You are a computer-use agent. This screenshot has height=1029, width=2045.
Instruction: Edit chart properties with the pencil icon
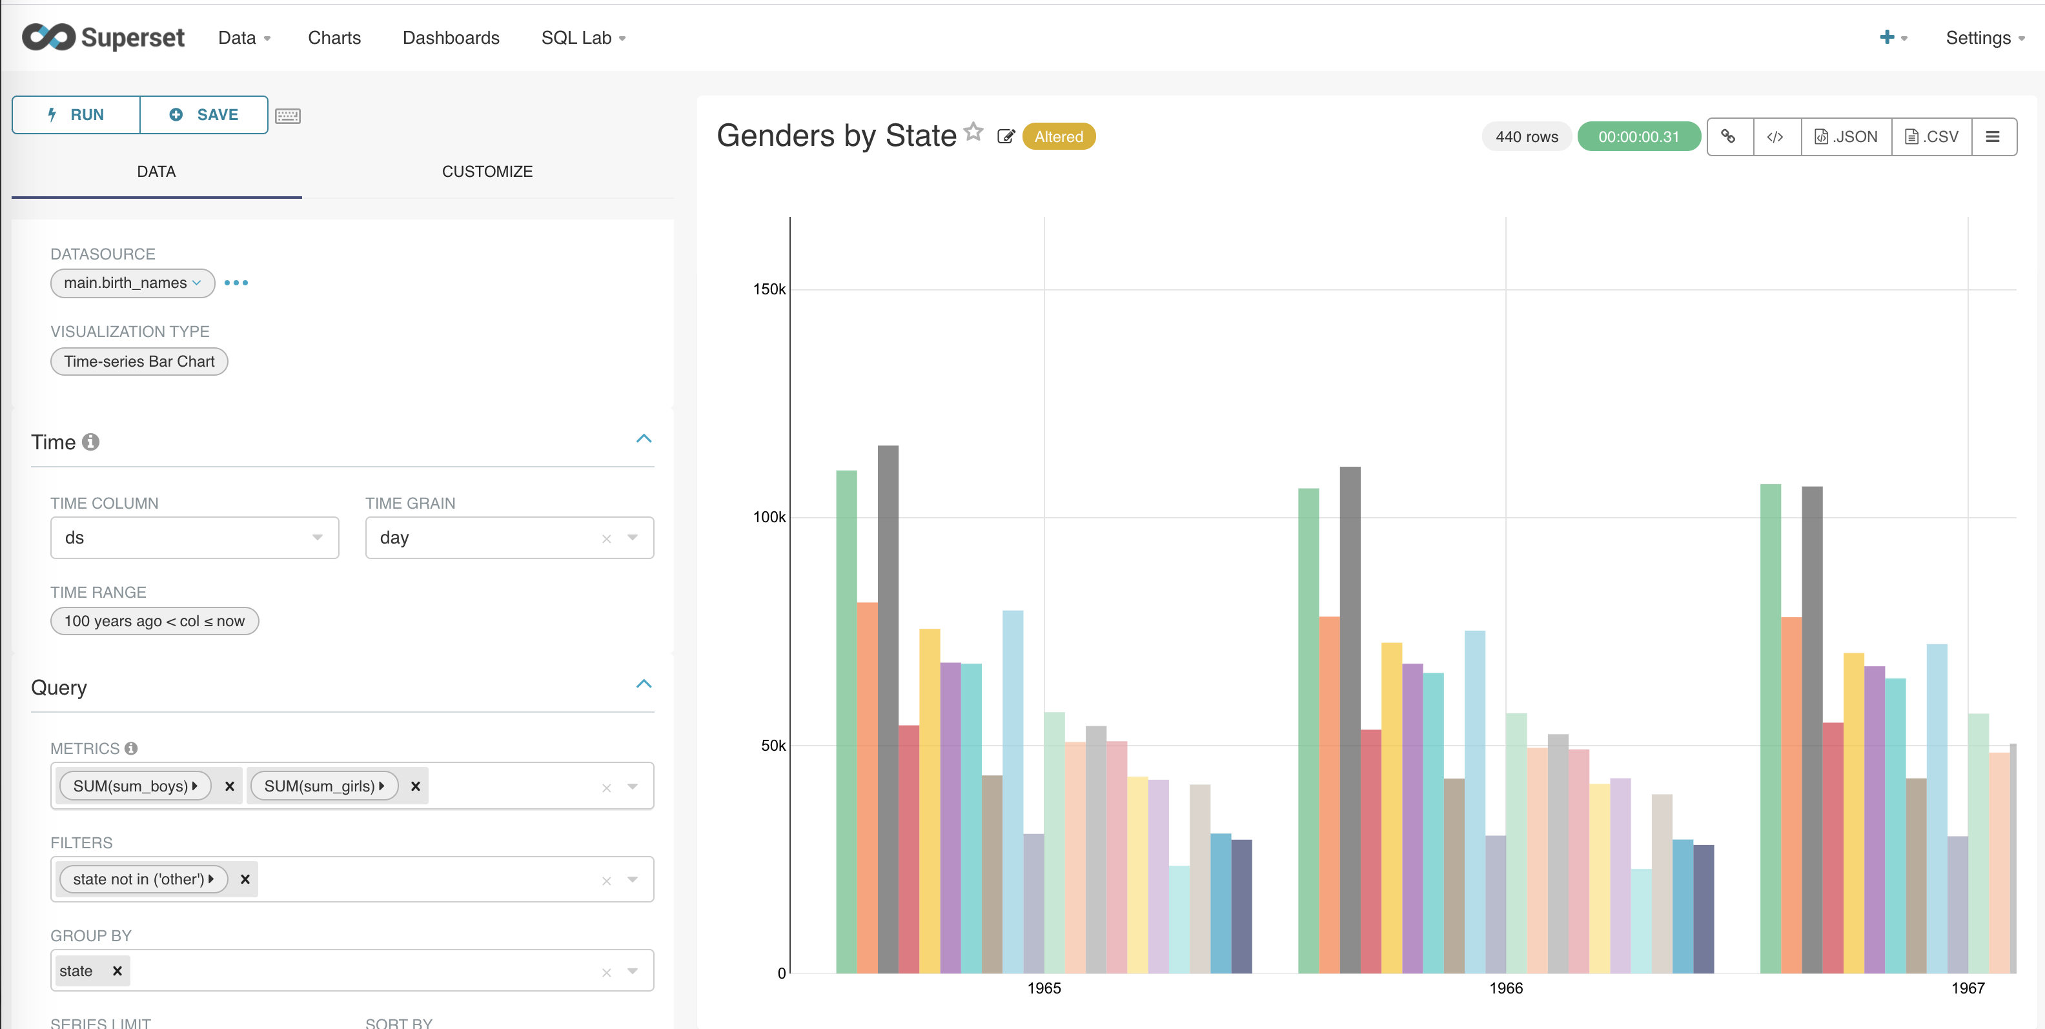(x=1006, y=136)
